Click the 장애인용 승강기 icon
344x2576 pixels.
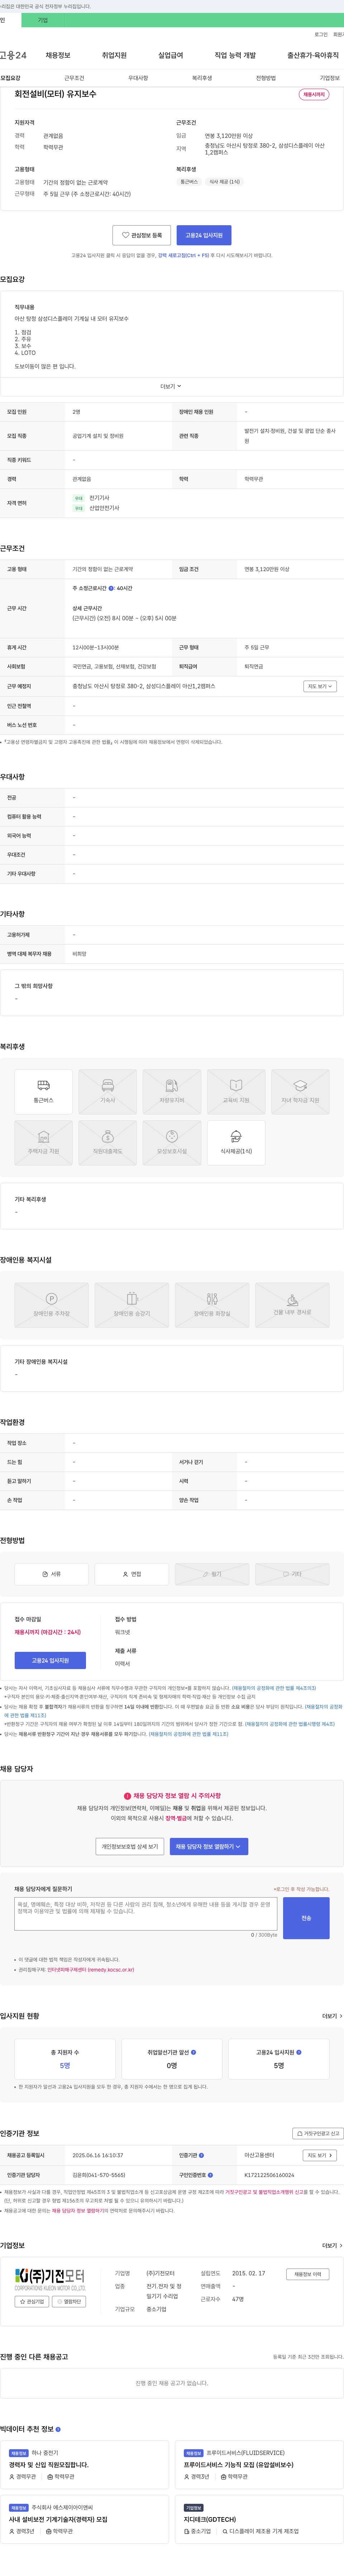[x=132, y=1305]
